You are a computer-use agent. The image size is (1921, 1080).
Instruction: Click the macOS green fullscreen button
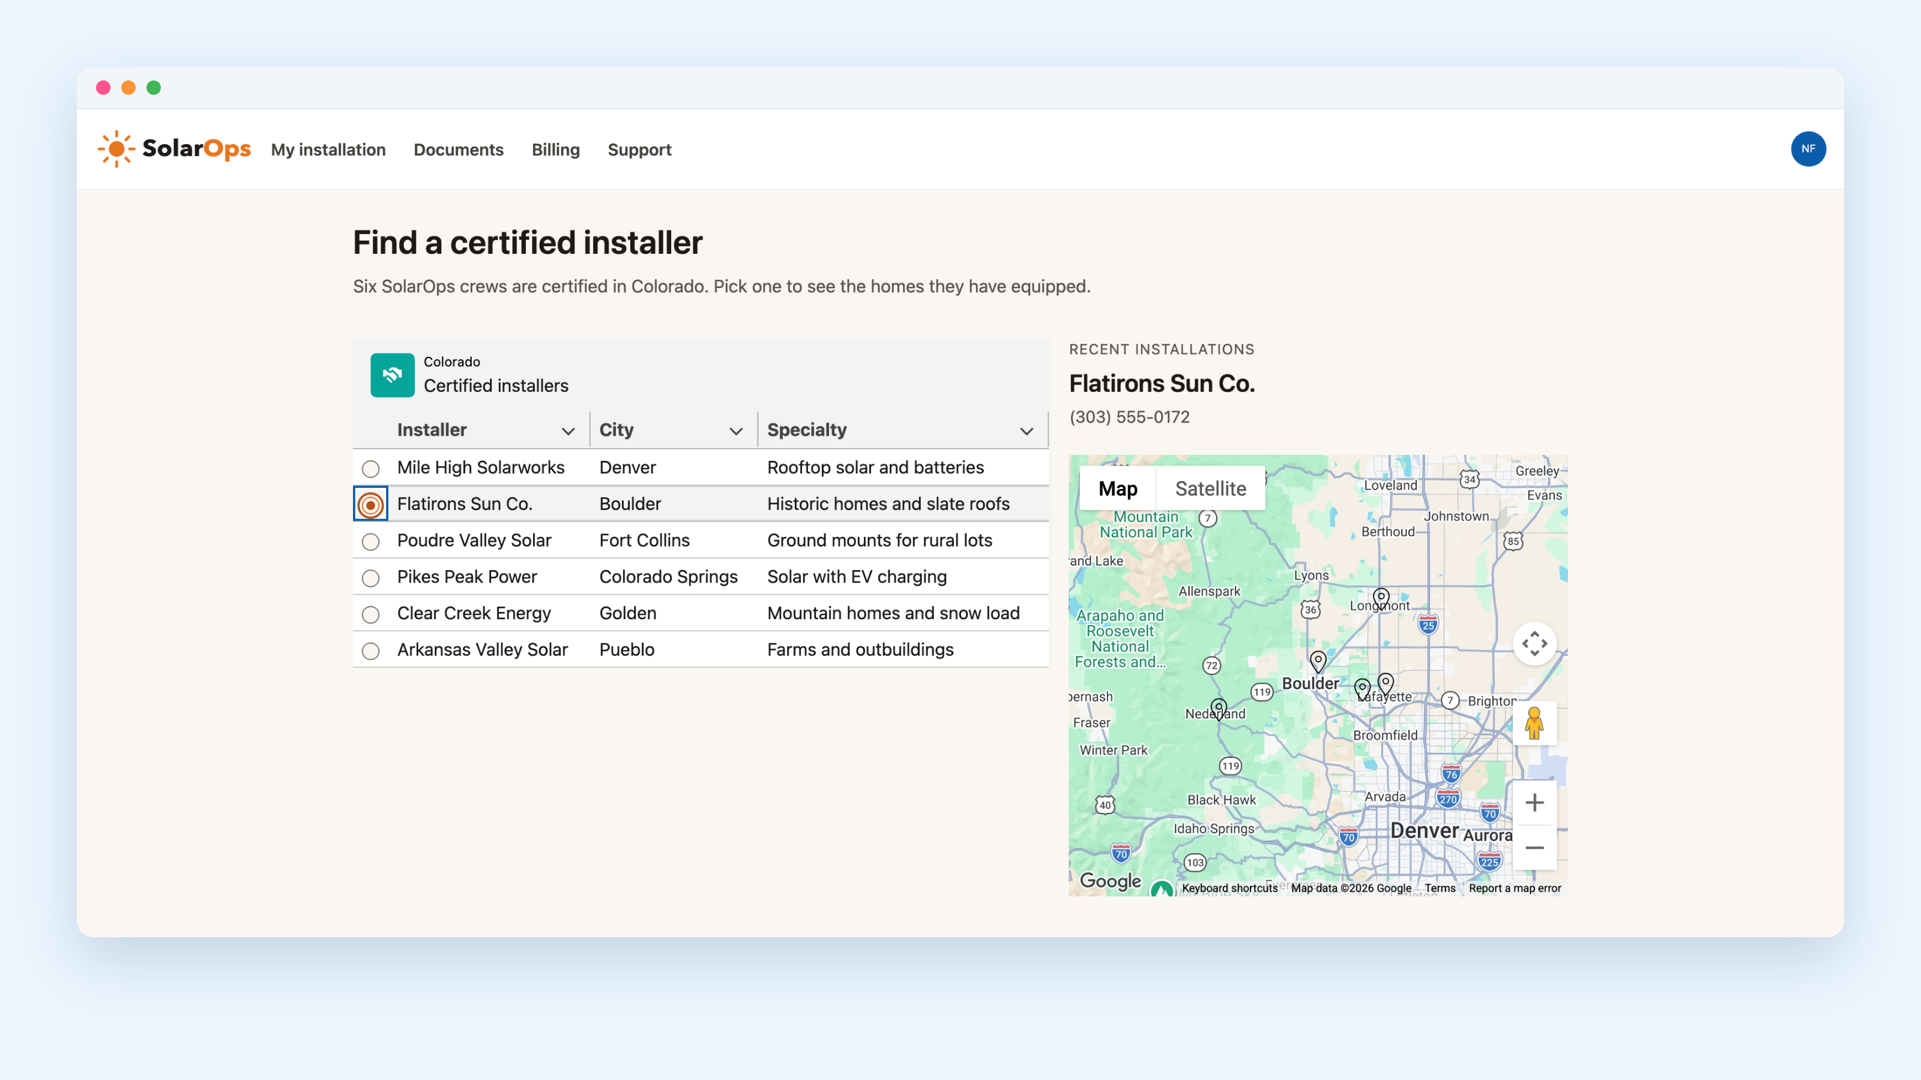[154, 88]
